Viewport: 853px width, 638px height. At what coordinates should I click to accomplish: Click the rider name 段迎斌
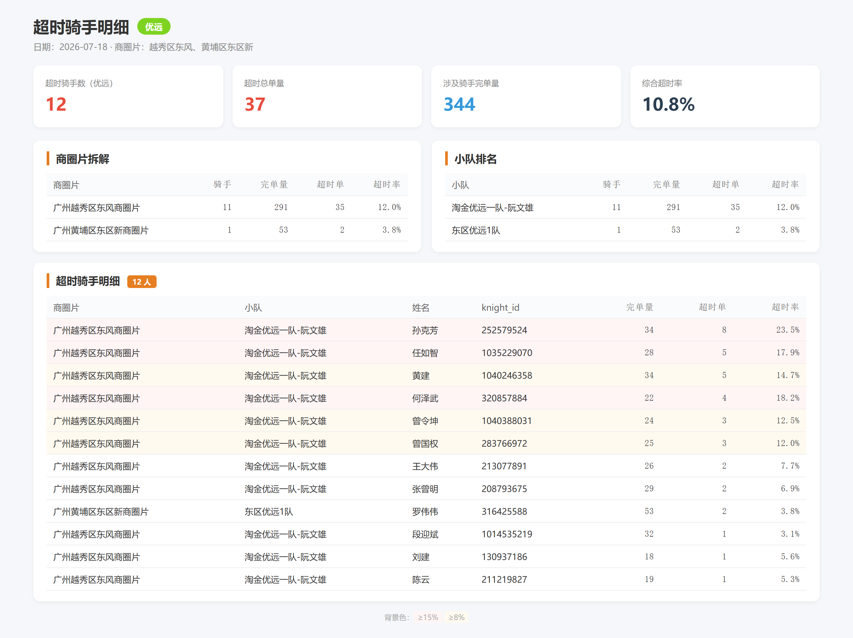[425, 534]
